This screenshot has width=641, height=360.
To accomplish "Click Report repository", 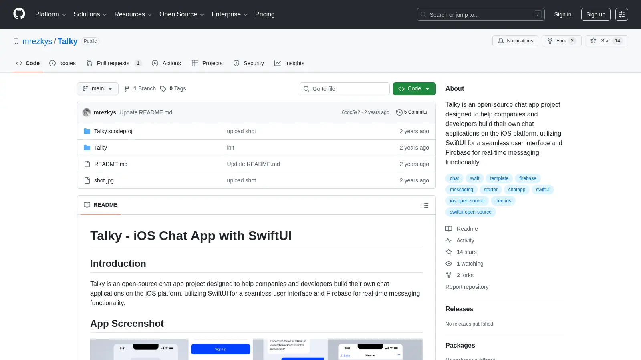I will click(467, 287).
